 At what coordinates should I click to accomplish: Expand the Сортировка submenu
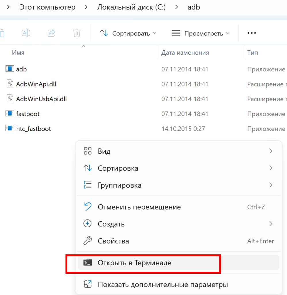179,168
